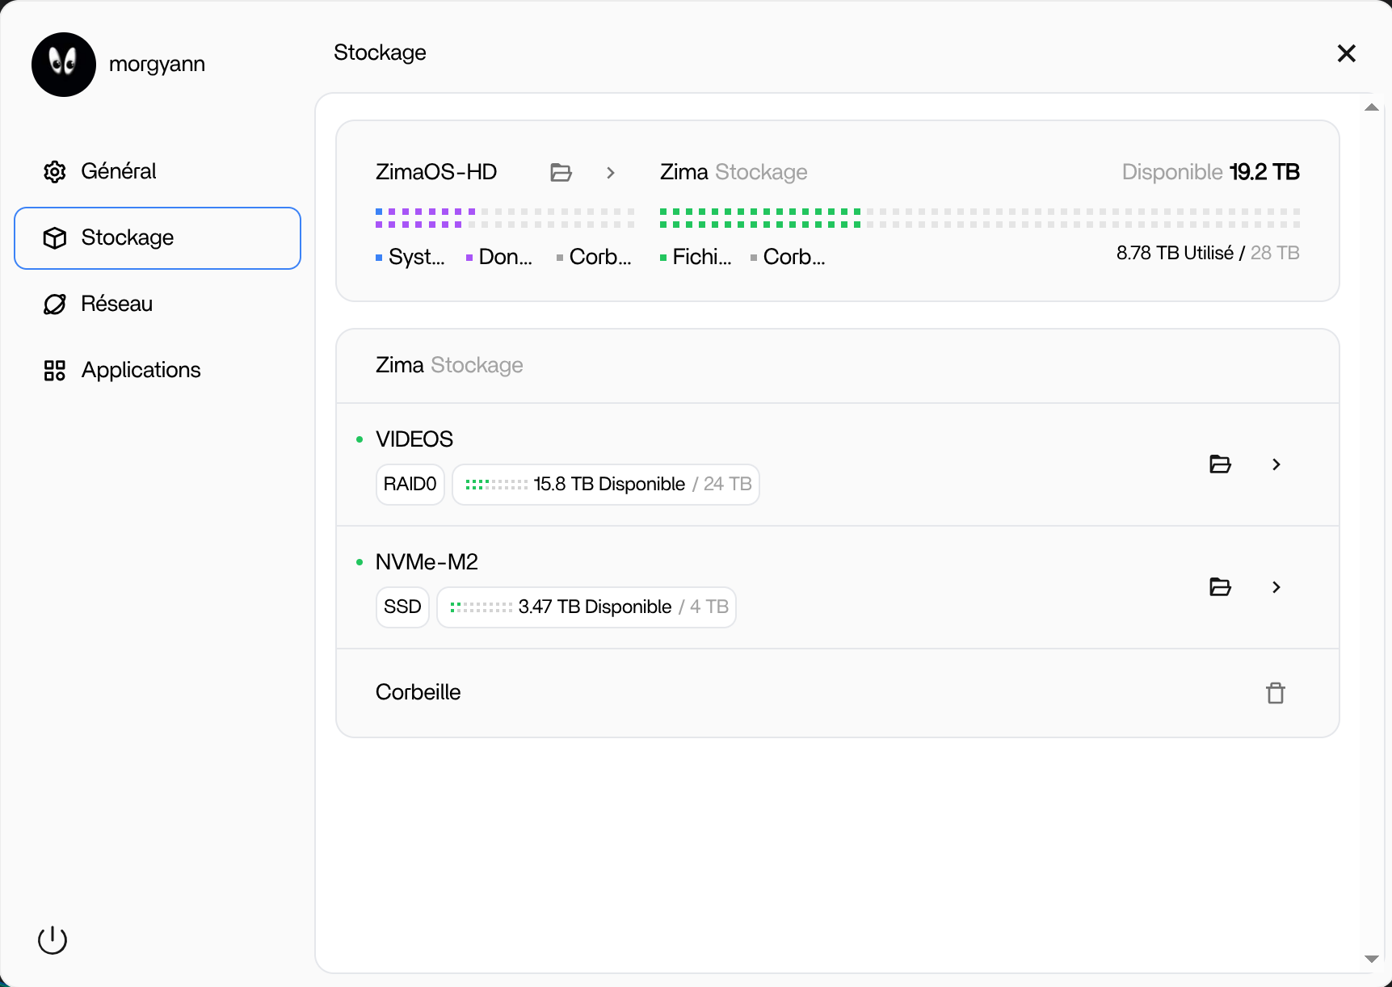
Task: Click the Général gear icon
Action: tap(55, 171)
